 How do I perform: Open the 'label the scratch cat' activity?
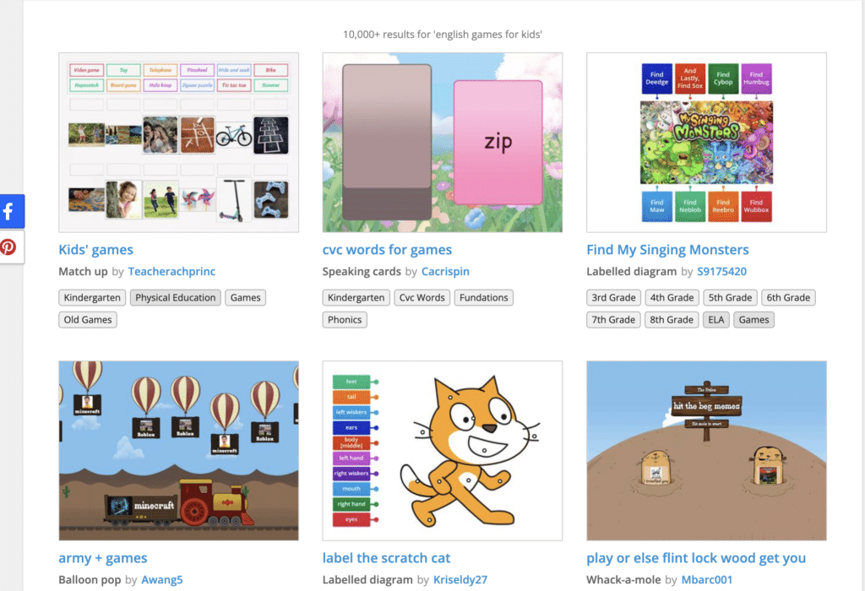tap(386, 557)
